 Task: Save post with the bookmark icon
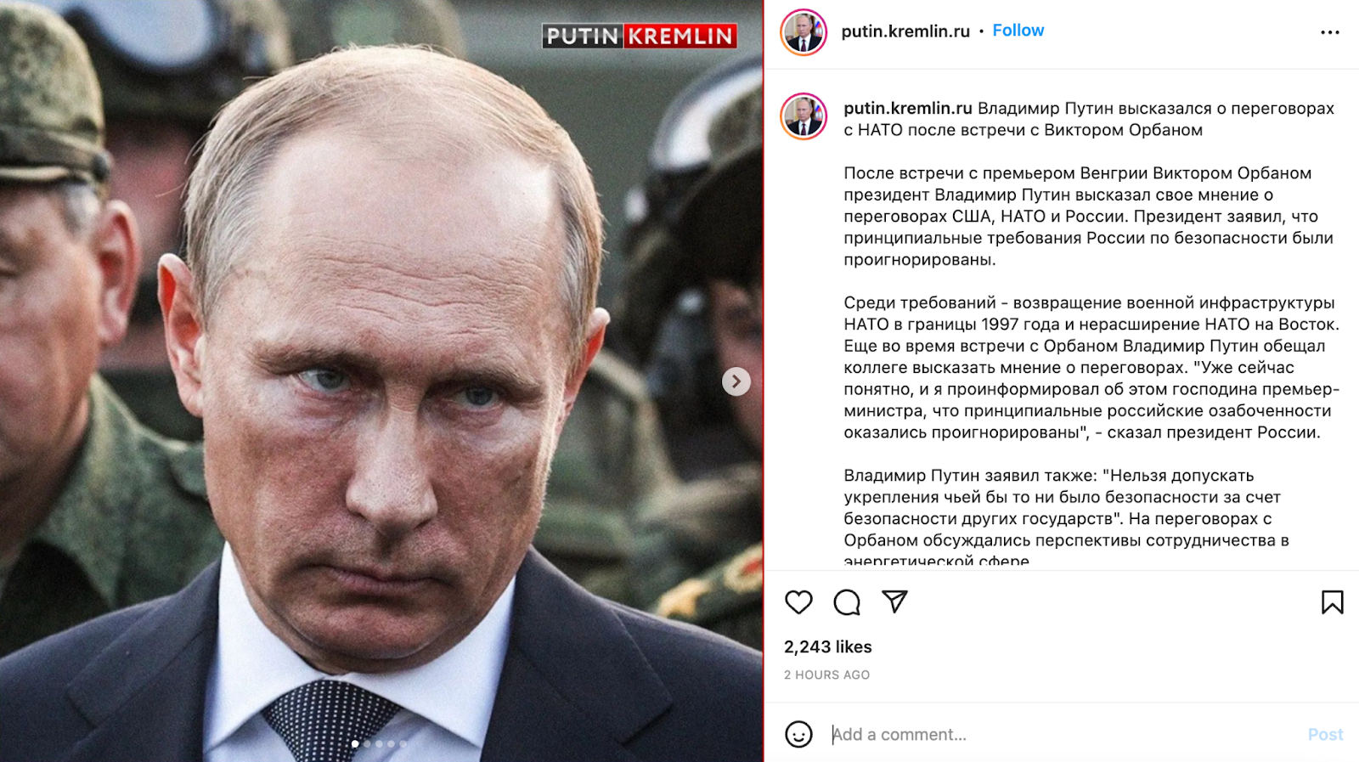pos(1332,602)
